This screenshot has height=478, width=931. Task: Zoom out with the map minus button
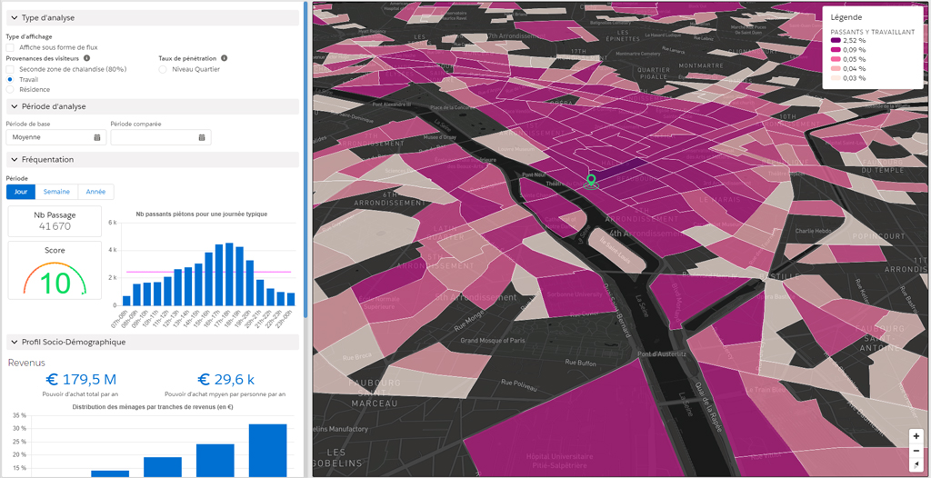(x=916, y=450)
